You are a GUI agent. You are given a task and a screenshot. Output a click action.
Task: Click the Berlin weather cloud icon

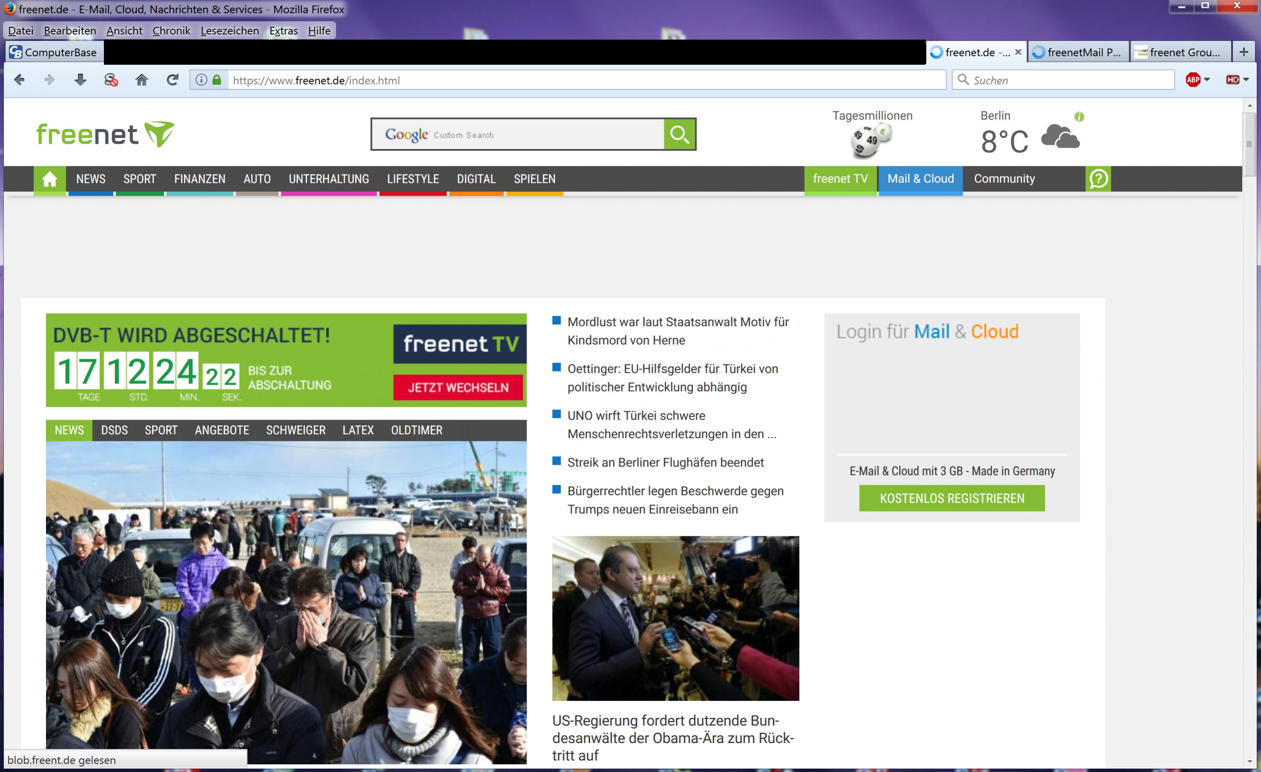1060,137
